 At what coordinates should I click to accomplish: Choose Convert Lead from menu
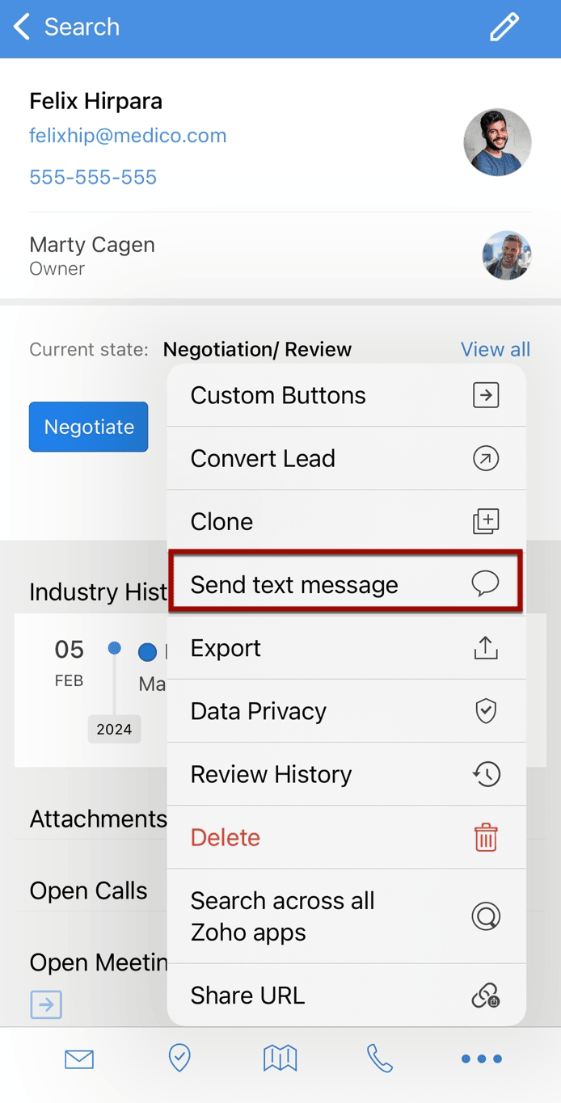click(x=346, y=458)
